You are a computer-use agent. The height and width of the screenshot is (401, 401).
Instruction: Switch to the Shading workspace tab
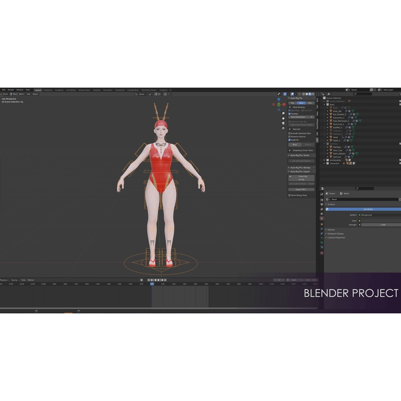click(97, 90)
